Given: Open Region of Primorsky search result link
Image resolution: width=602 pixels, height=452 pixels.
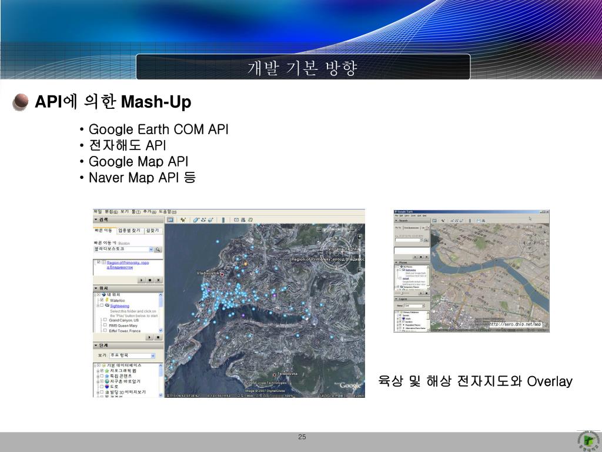Looking at the screenshot, I should 128,265.
